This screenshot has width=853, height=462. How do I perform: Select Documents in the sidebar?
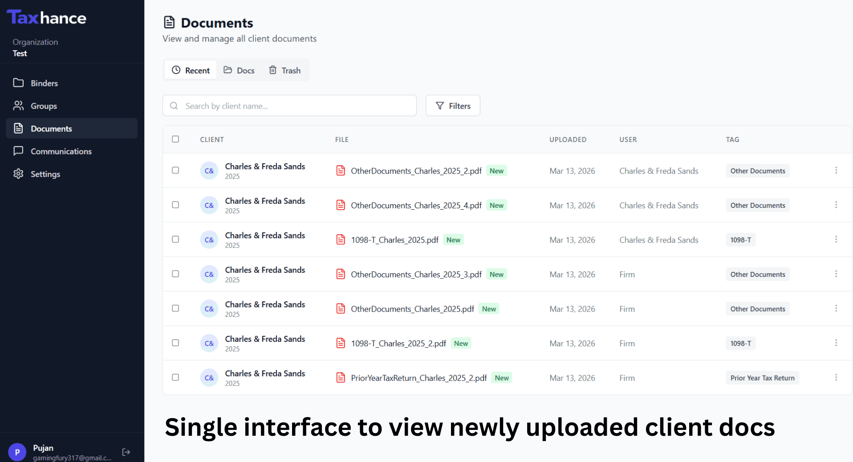pyautogui.click(x=71, y=128)
